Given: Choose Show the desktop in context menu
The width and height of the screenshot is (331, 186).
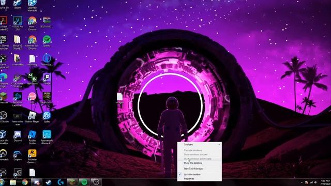Looking at the screenshot, I should point(200,163).
